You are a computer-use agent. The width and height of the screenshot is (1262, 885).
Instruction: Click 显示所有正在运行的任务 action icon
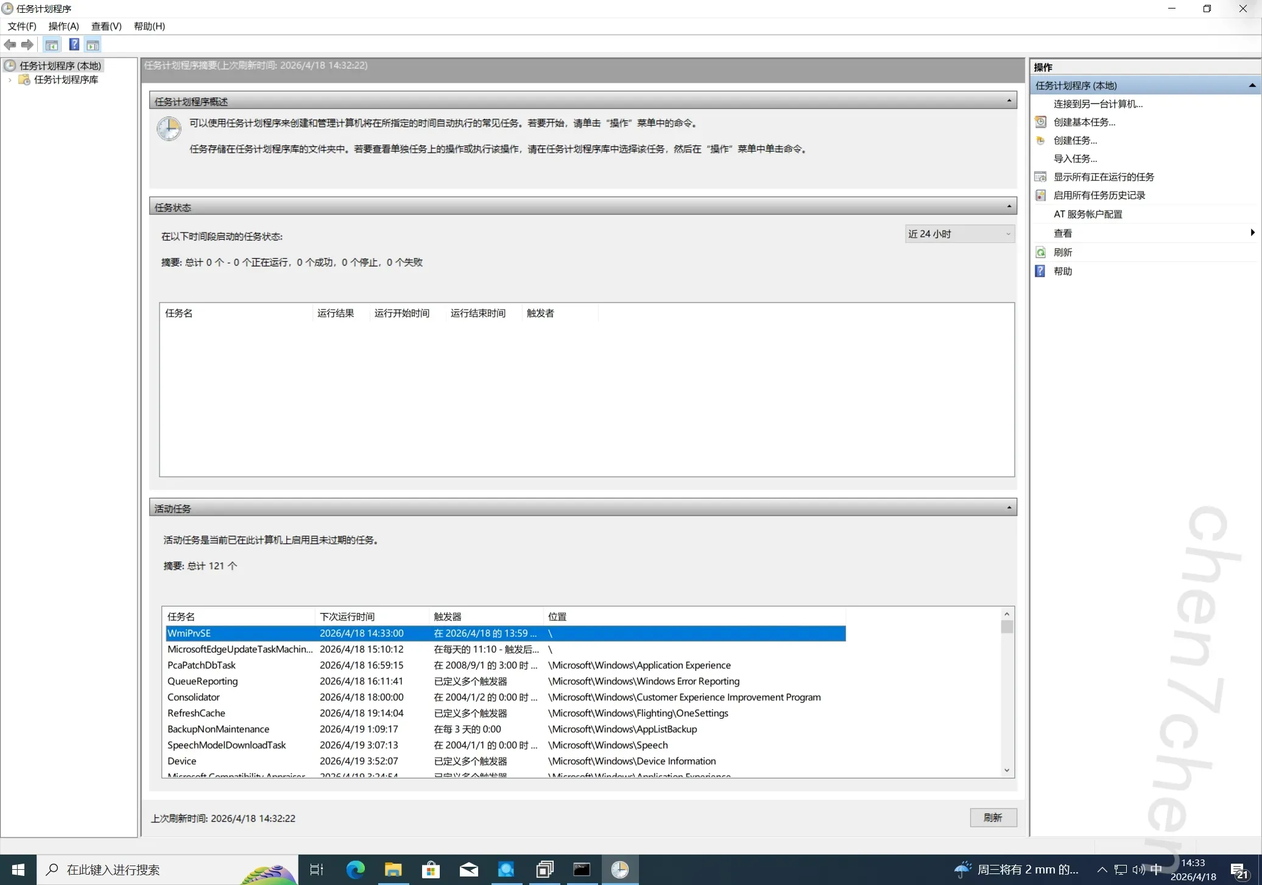[1041, 177]
